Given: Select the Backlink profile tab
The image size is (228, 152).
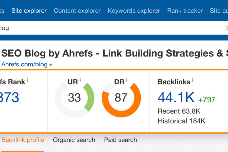Looking at the screenshot, I should pyautogui.click(x=23, y=140).
